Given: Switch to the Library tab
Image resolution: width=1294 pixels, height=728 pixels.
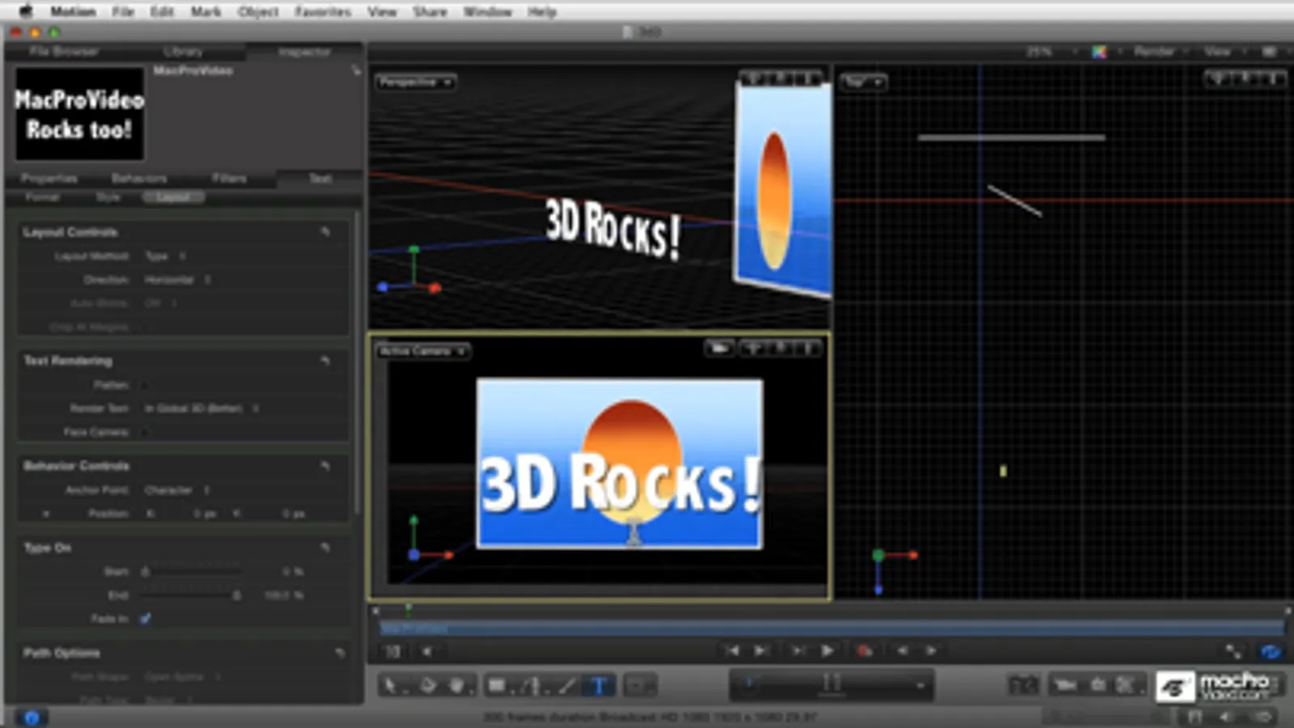Looking at the screenshot, I should point(184,52).
